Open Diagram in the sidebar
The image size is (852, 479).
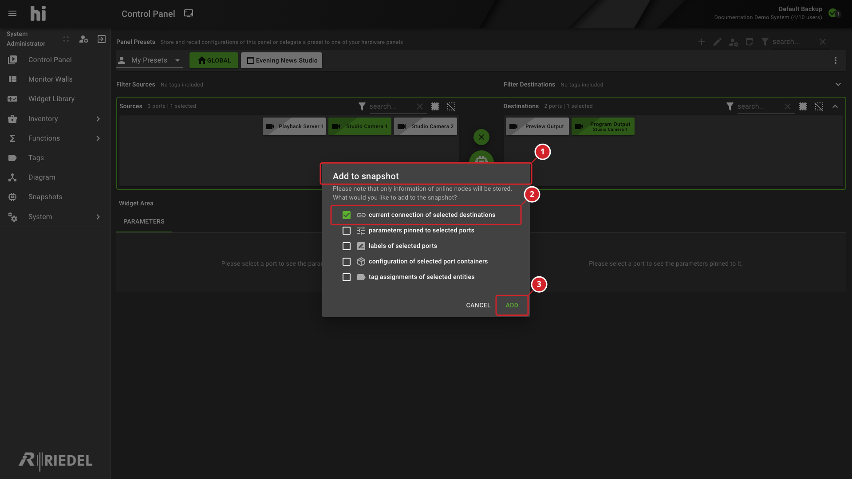click(x=55, y=177)
